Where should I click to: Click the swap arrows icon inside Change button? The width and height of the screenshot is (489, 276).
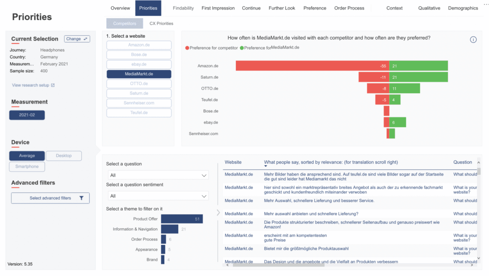84,39
